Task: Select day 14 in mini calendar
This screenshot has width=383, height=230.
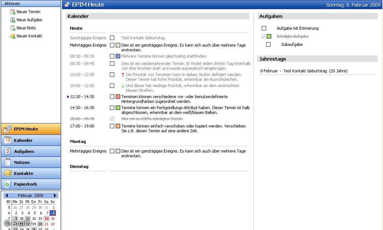Action: (x=46, y=218)
